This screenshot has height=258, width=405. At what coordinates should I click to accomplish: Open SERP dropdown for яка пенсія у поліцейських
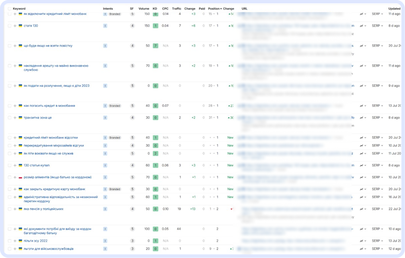(x=377, y=209)
